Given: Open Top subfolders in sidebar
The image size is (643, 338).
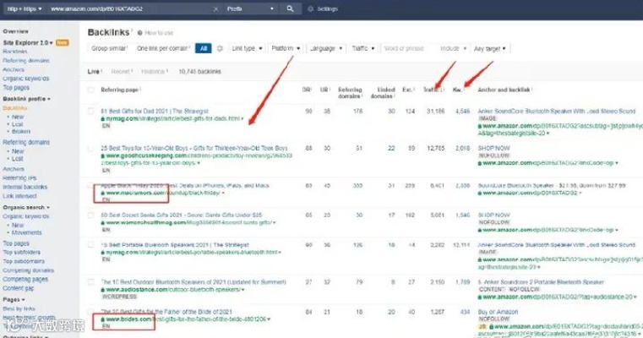Looking at the screenshot, I should point(22,253).
